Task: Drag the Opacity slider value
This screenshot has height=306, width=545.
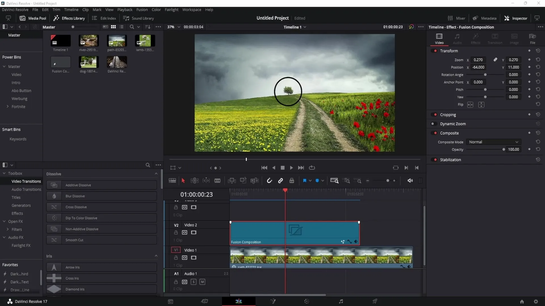Action: coord(504,149)
